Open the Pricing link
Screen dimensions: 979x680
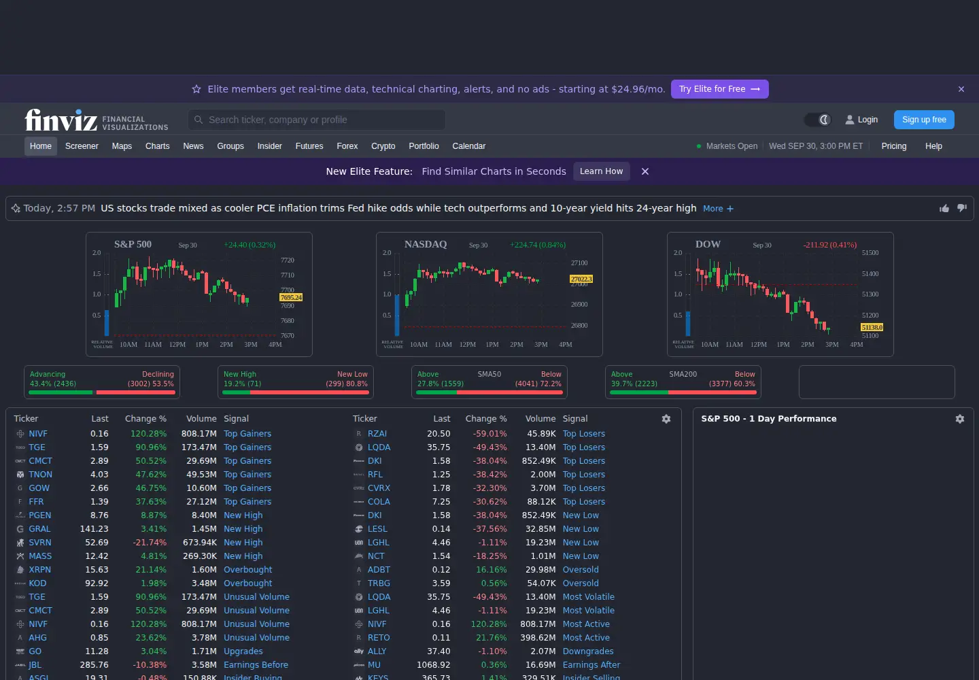894,146
